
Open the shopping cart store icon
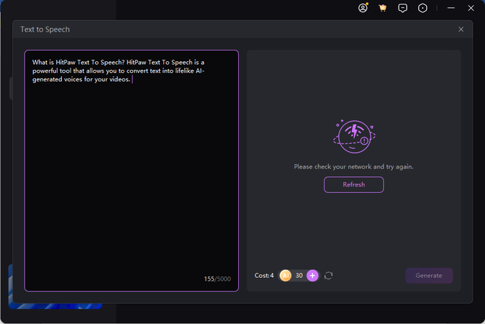383,8
